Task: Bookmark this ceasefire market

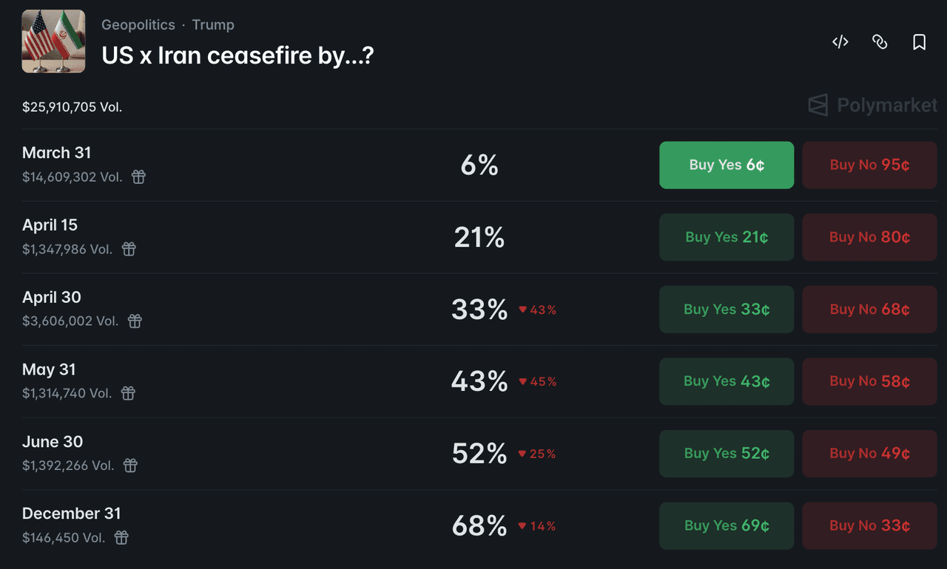Action: point(919,42)
